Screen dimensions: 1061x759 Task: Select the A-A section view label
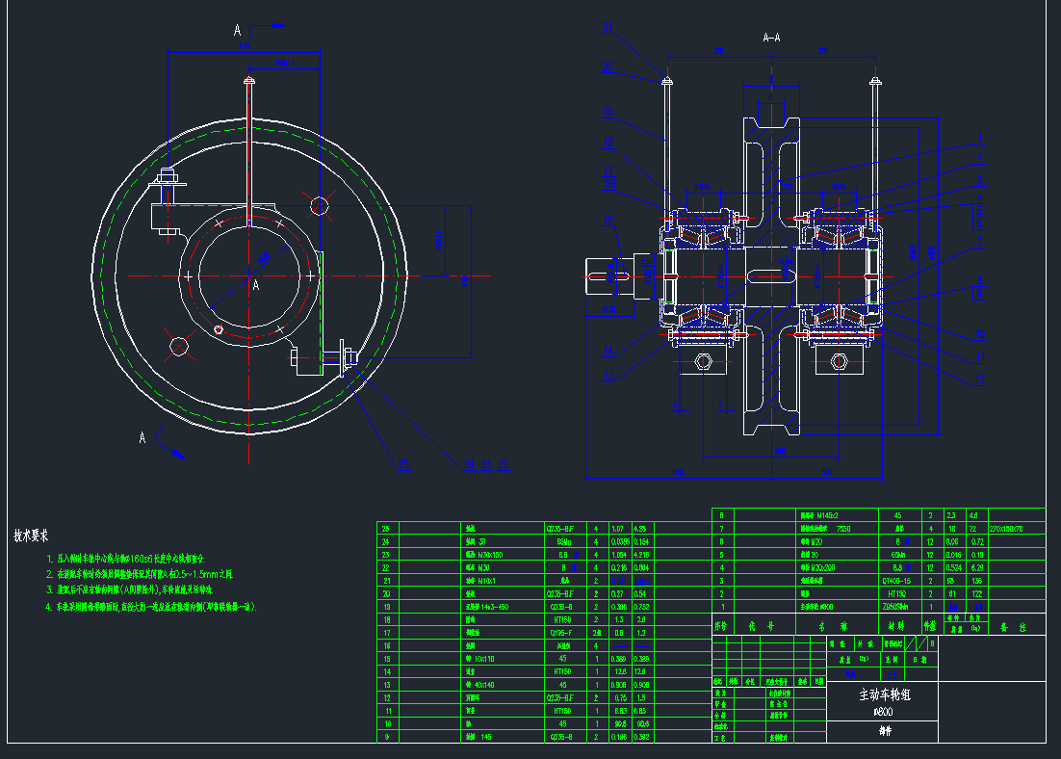click(771, 39)
